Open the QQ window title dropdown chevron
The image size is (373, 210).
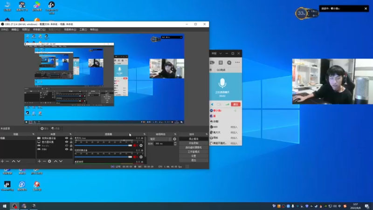point(221,54)
